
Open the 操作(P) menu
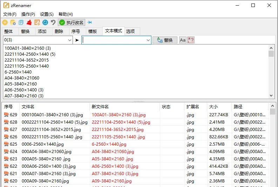tap(28, 14)
